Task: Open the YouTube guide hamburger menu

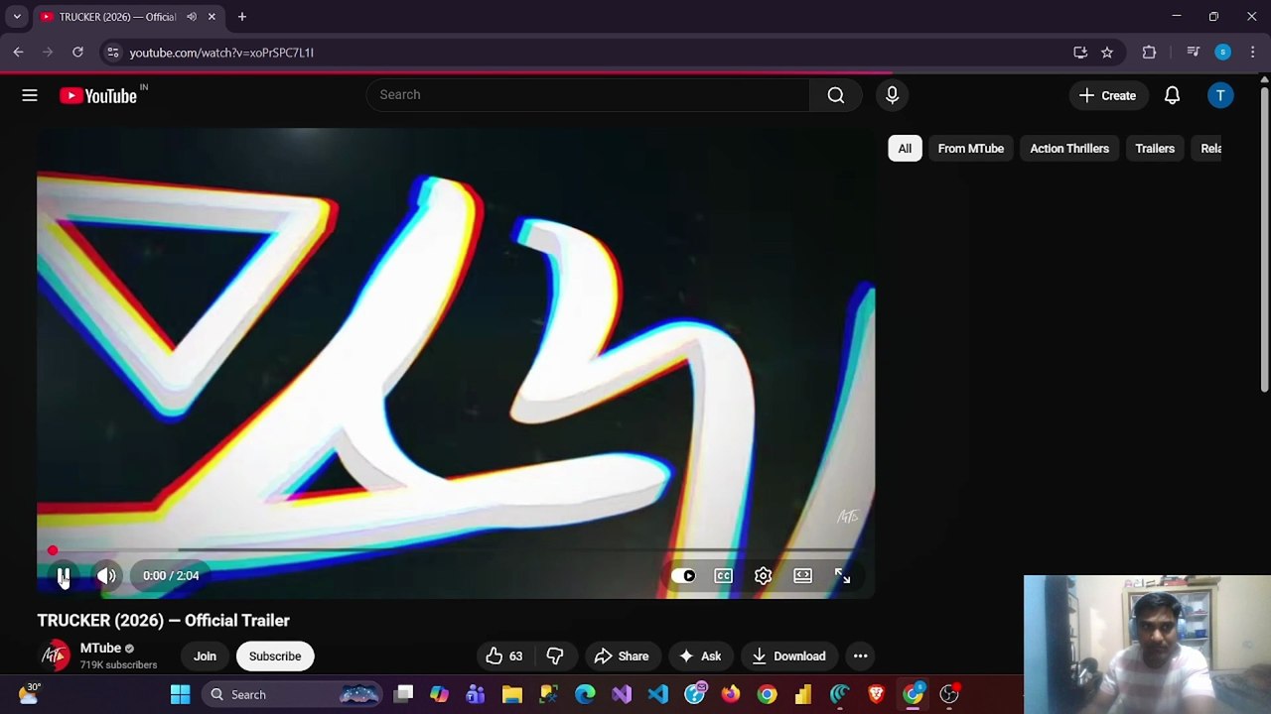Action: tap(30, 95)
